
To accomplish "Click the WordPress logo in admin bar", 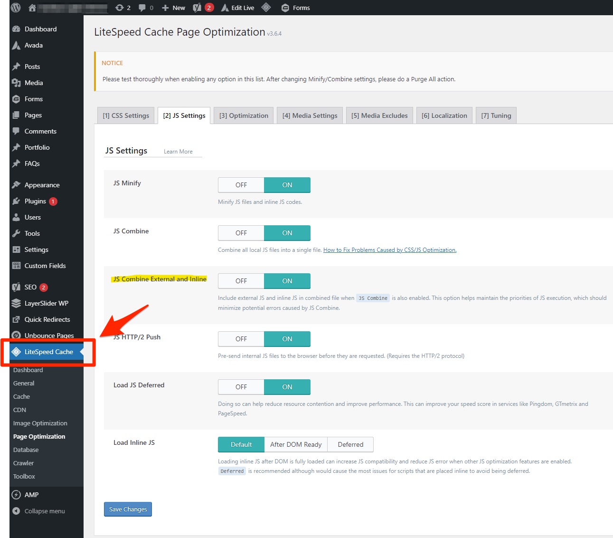I will 16,8.
